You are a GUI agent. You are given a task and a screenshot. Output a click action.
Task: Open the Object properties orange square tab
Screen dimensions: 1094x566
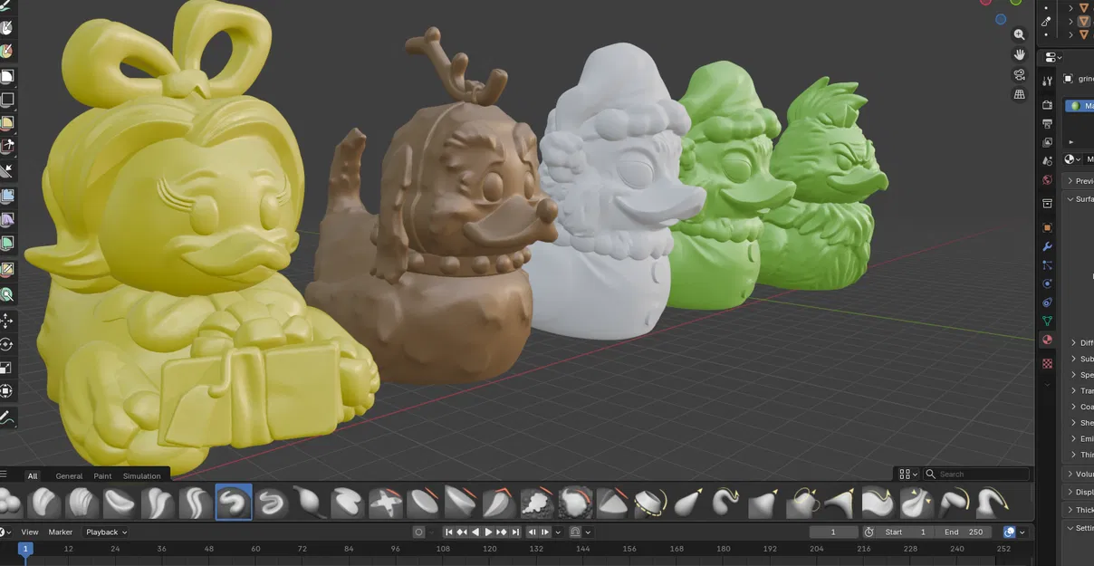(1048, 227)
